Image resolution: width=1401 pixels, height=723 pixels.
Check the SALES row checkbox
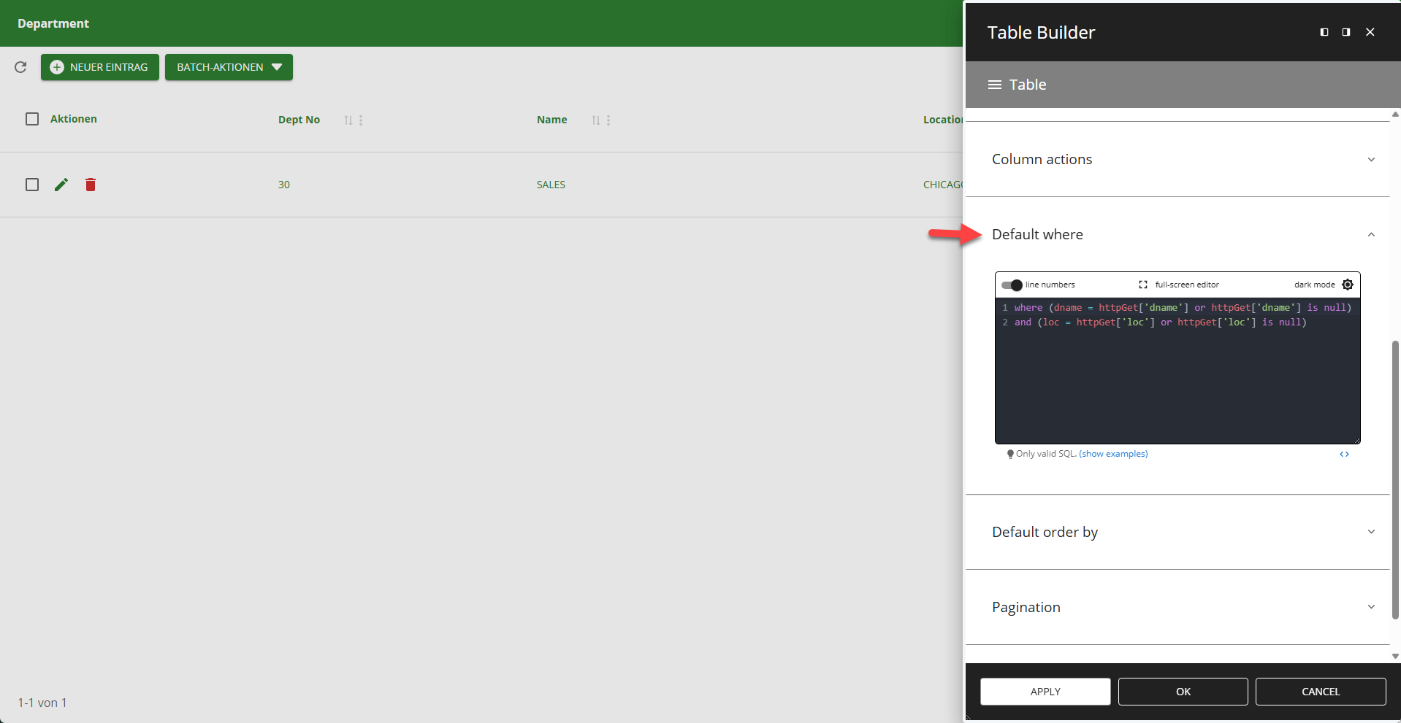(32, 185)
